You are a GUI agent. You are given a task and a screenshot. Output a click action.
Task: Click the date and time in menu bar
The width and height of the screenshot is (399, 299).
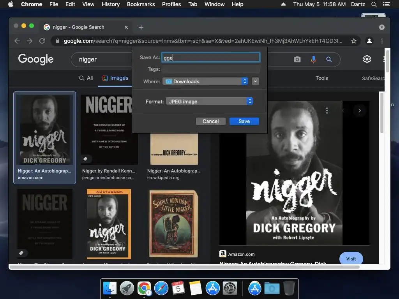[x=320, y=4]
